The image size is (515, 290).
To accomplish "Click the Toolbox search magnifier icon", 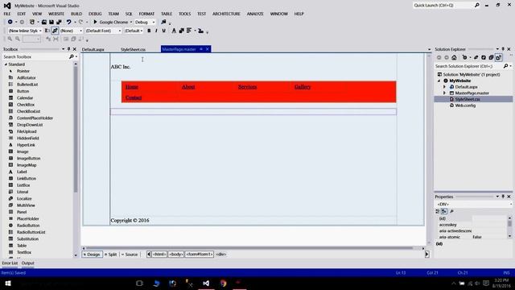I will pyautogui.click(x=72, y=57).
